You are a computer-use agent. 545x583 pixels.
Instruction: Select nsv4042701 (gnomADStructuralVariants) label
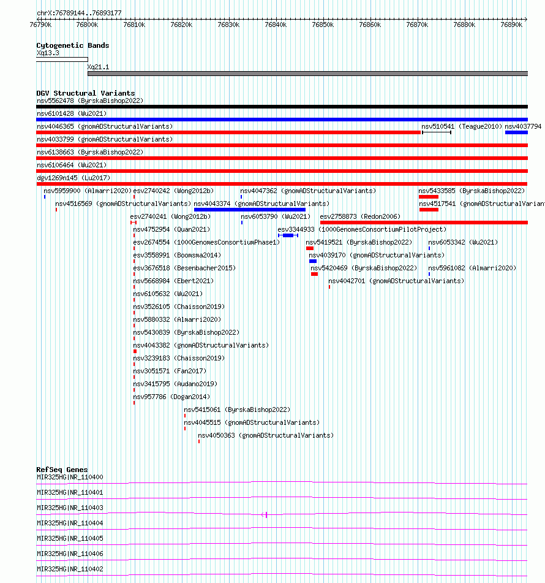[396, 281]
